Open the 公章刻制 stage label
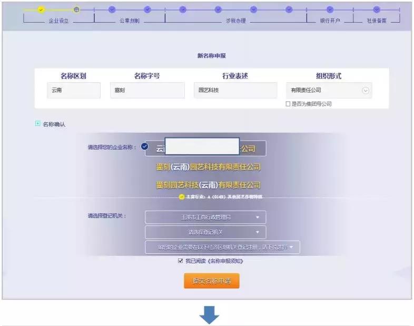Screen dimensions: 414x326 (x=130, y=21)
